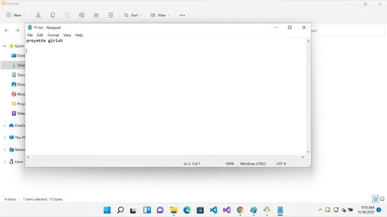Viewport: 387px width, 217px height.
Task: Open the New dropdown in File Explorer
Action: pyautogui.click(x=16, y=15)
